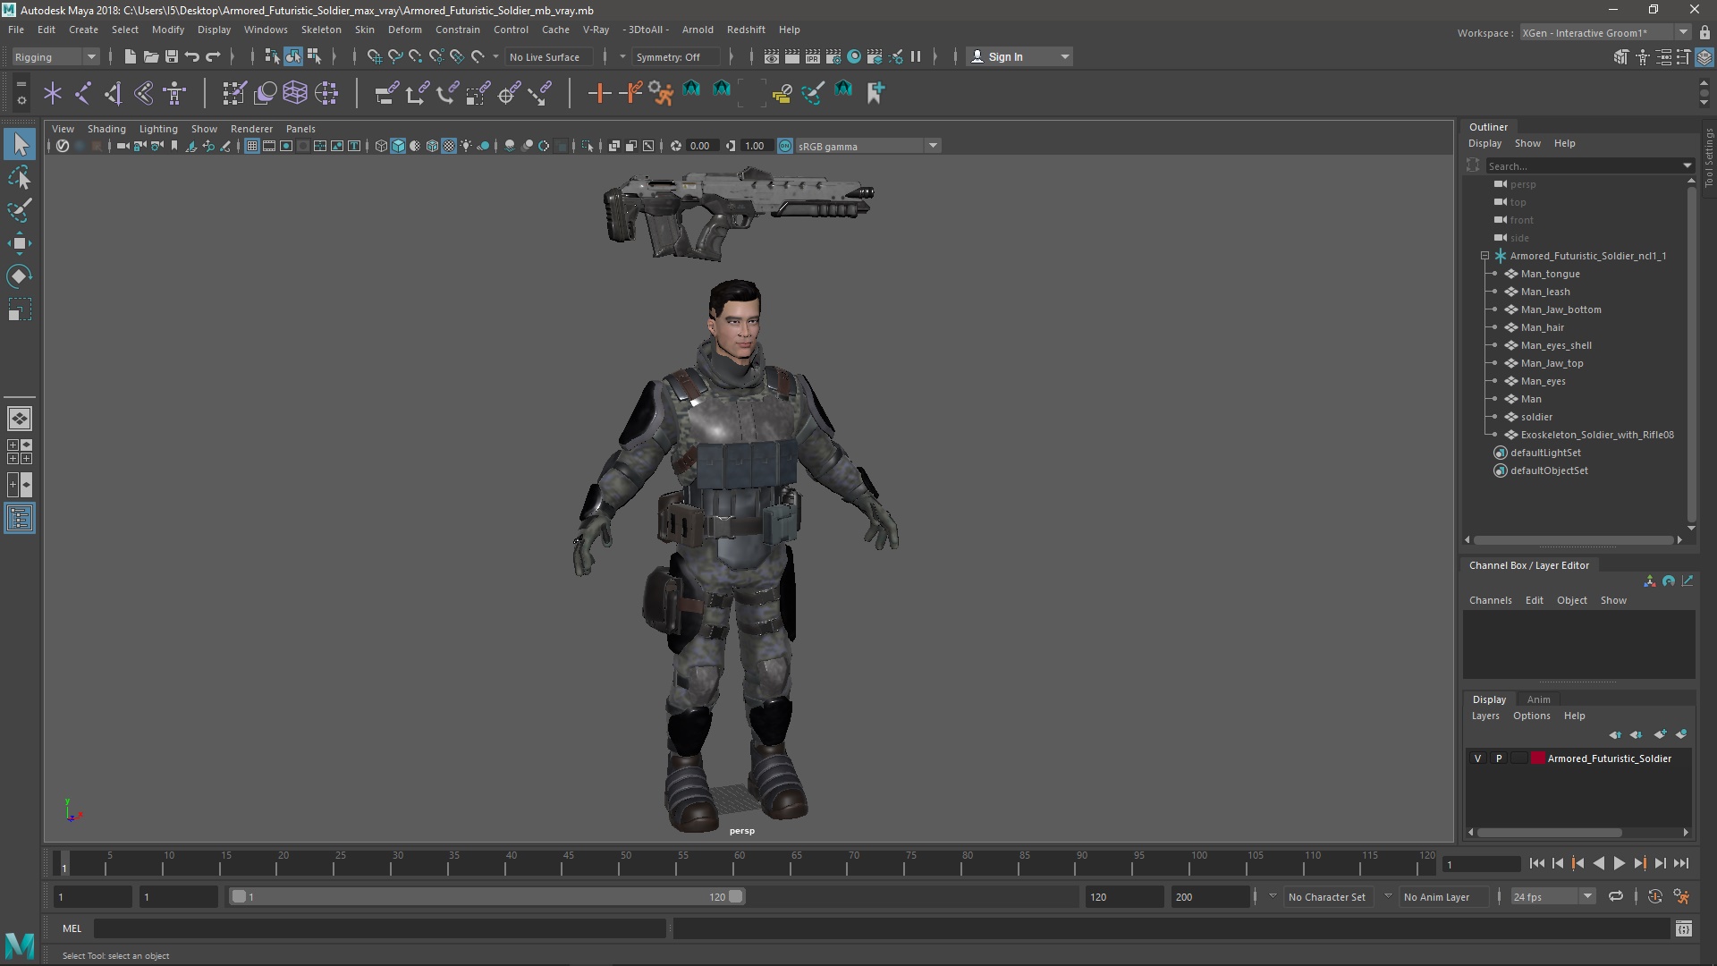
Task: Click the Create IK Handle shelf icon
Action: pos(114,93)
